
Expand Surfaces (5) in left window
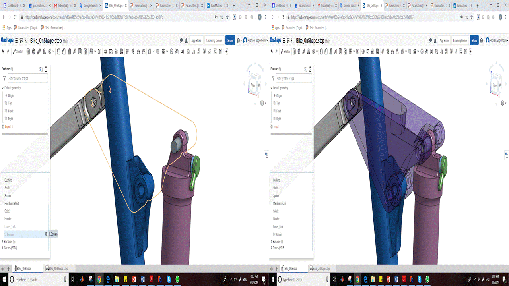tap(3, 242)
